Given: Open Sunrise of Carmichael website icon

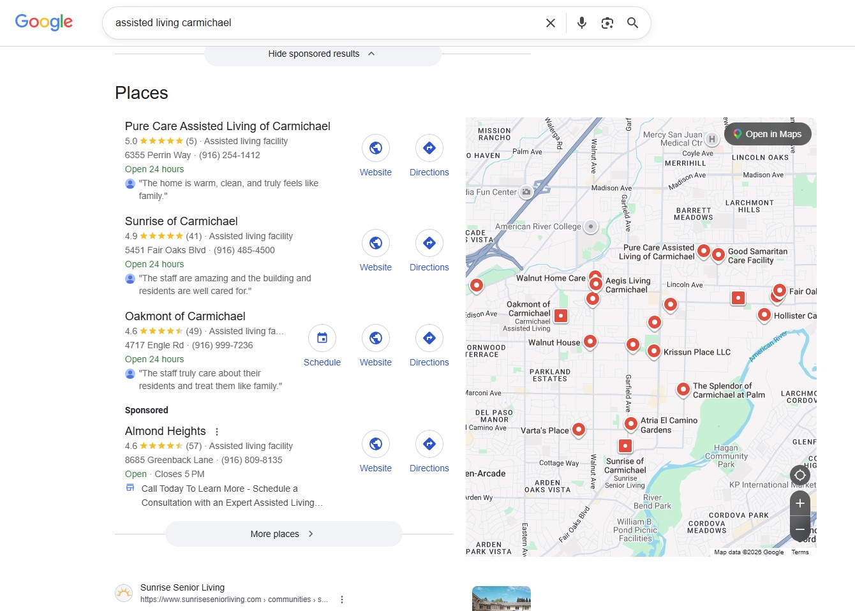Looking at the screenshot, I should point(376,243).
